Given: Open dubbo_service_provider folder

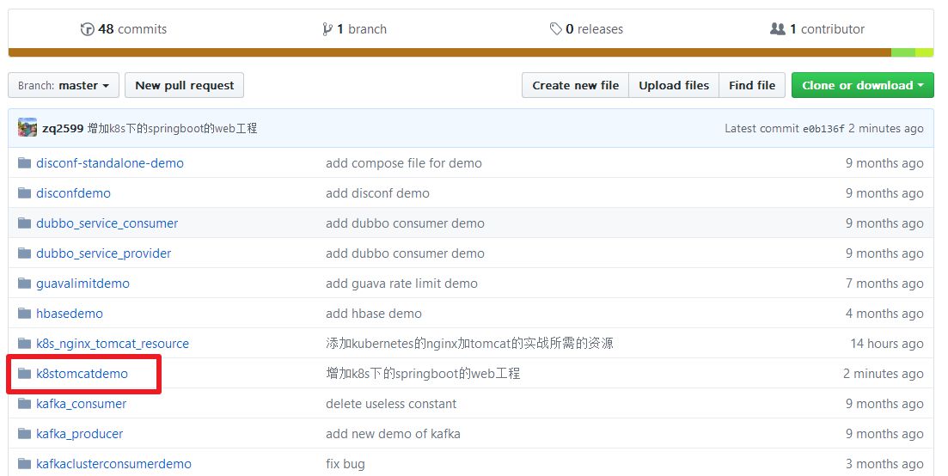Looking at the screenshot, I should point(103,253).
